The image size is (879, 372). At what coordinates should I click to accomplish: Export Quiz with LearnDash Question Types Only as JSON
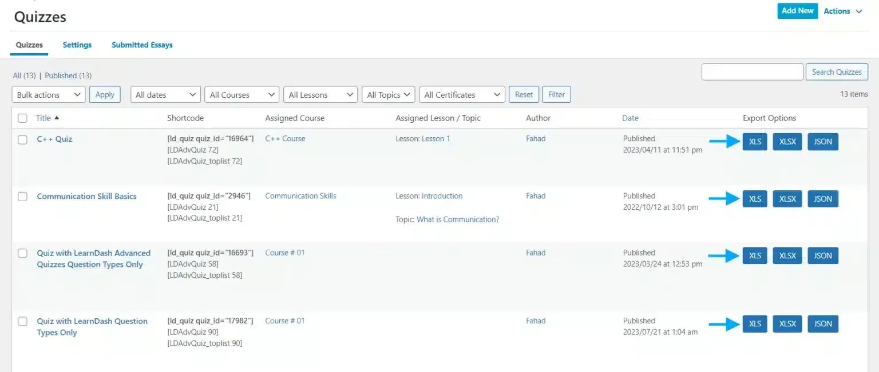click(x=822, y=324)
